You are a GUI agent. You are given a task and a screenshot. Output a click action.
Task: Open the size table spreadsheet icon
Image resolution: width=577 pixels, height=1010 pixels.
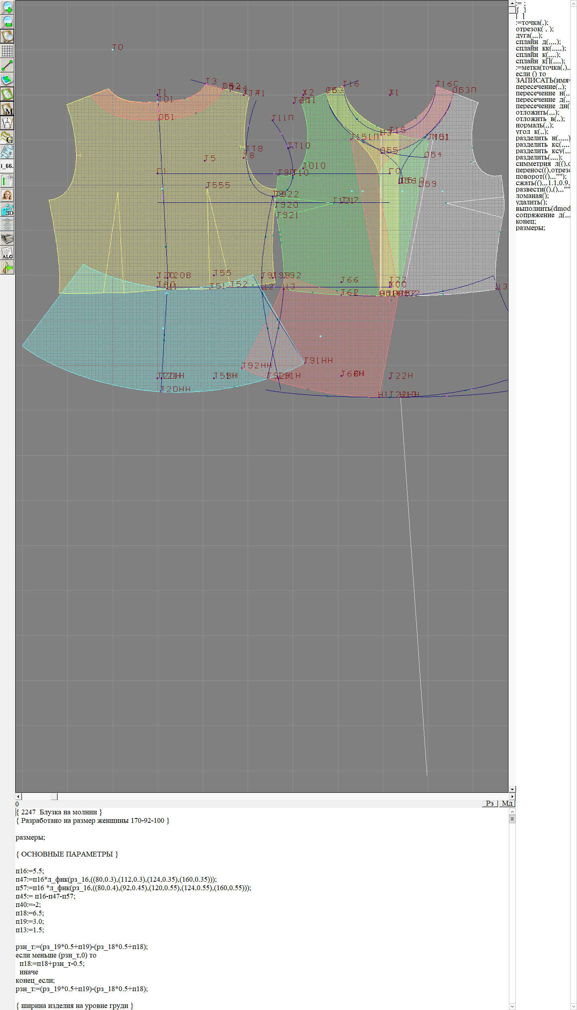7,181
